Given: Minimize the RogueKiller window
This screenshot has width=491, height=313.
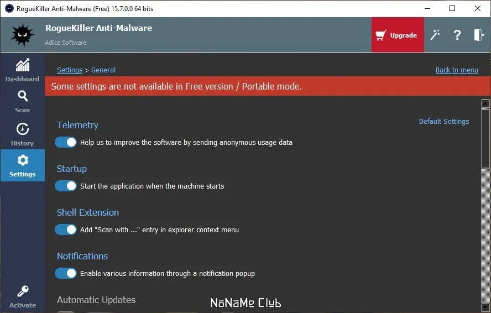Looking at the screenshot, I should pyautogui.click(x=427, y=8).
